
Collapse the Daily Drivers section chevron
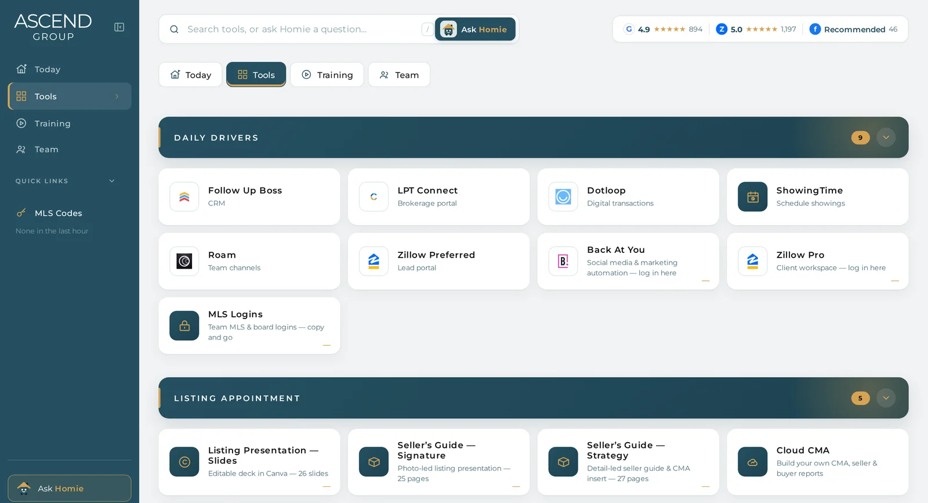point(886,137)
